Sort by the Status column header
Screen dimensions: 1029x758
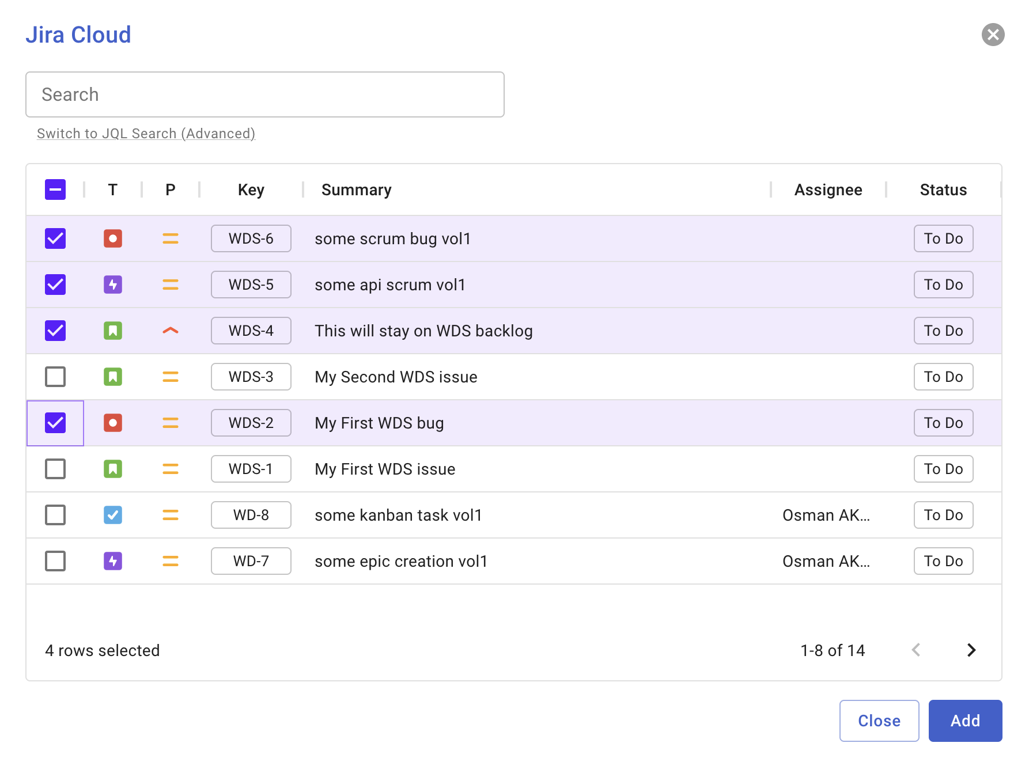(x=943, y=189)
